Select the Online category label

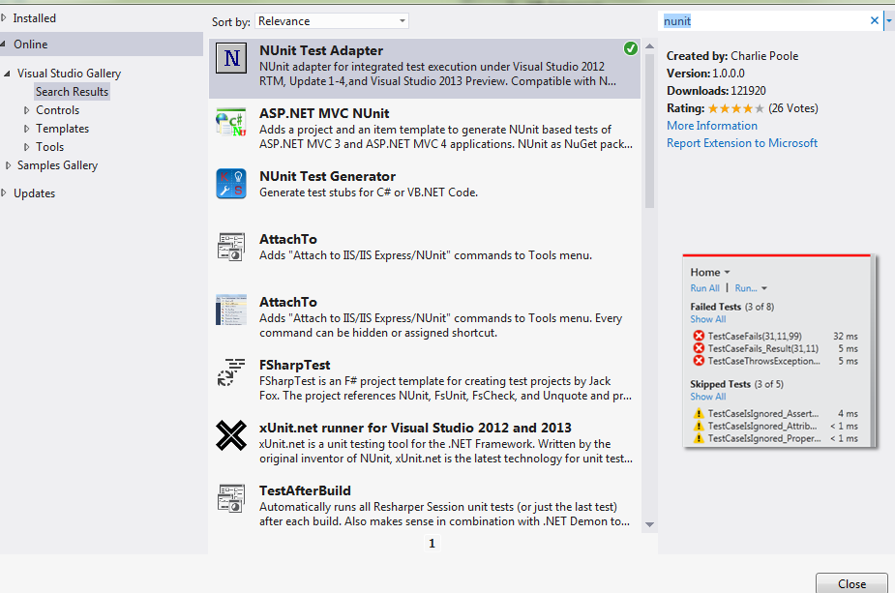click(x=30, y=44)
